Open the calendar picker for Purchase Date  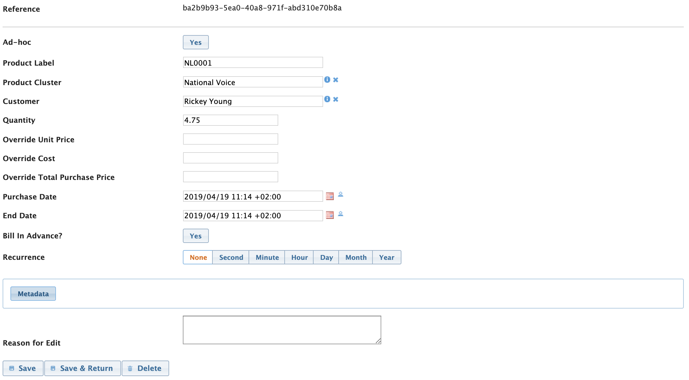coord(330,196)
